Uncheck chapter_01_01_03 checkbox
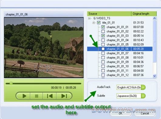 (103, 36)
